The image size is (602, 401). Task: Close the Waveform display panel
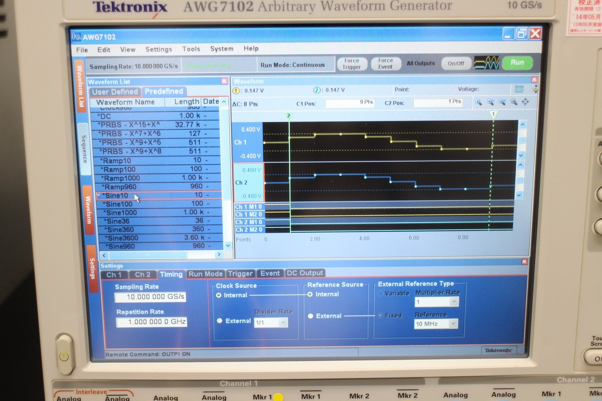coord(534,80)
